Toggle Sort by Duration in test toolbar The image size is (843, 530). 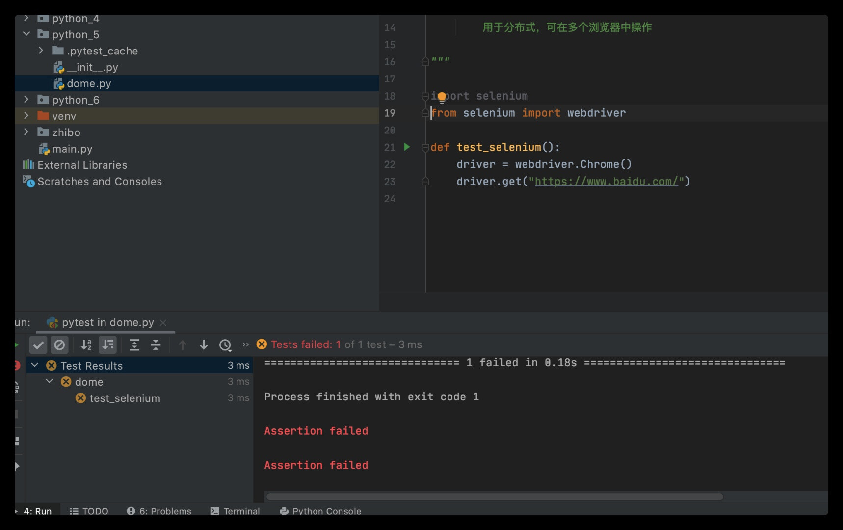108,345
